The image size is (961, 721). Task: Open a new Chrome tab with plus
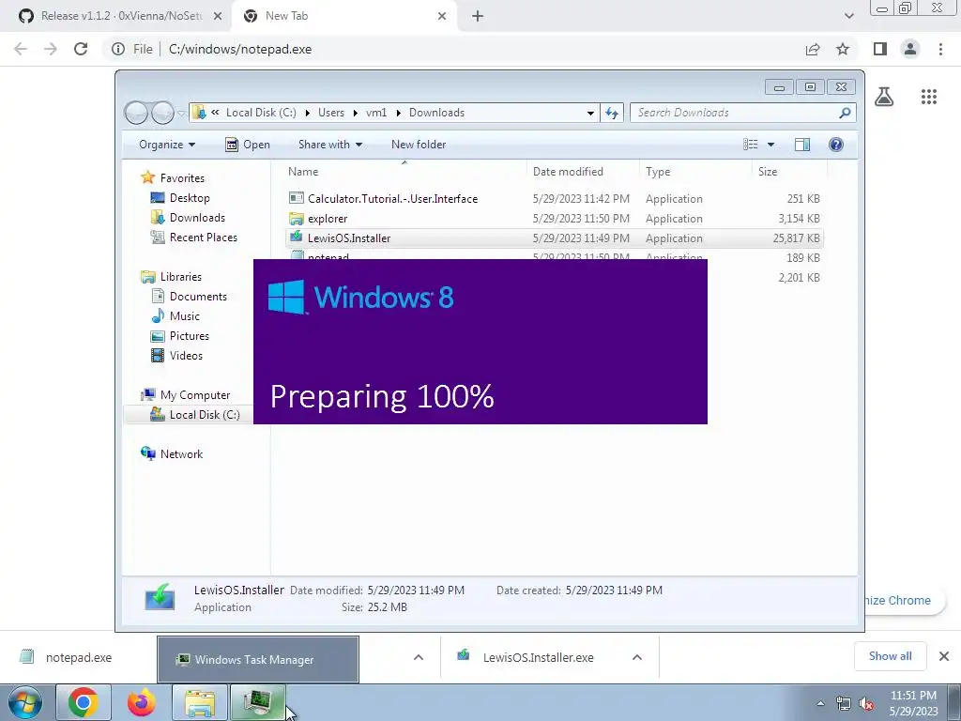478,16
